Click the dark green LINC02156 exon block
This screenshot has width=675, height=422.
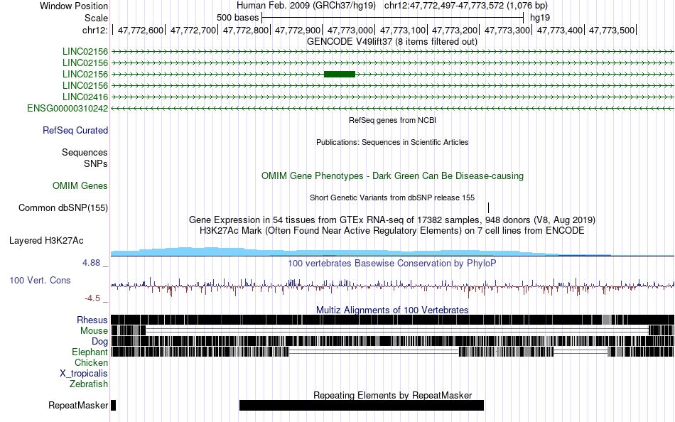pyautogui.click(x=339, y=74)
